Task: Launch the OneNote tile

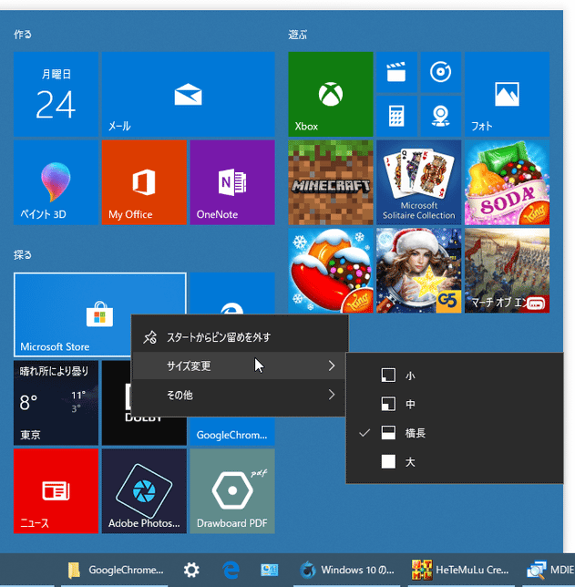Action: 232,182
